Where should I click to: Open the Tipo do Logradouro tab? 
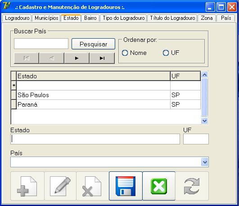[x=124, y=18]
